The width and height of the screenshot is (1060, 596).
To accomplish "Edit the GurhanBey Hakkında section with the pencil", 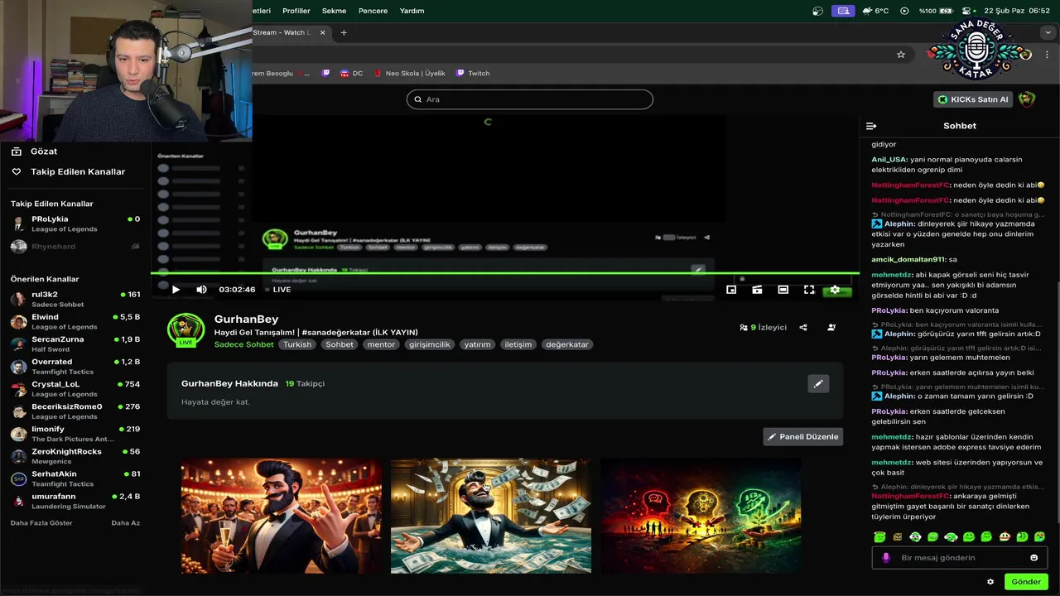I will (x=818, y=384).
